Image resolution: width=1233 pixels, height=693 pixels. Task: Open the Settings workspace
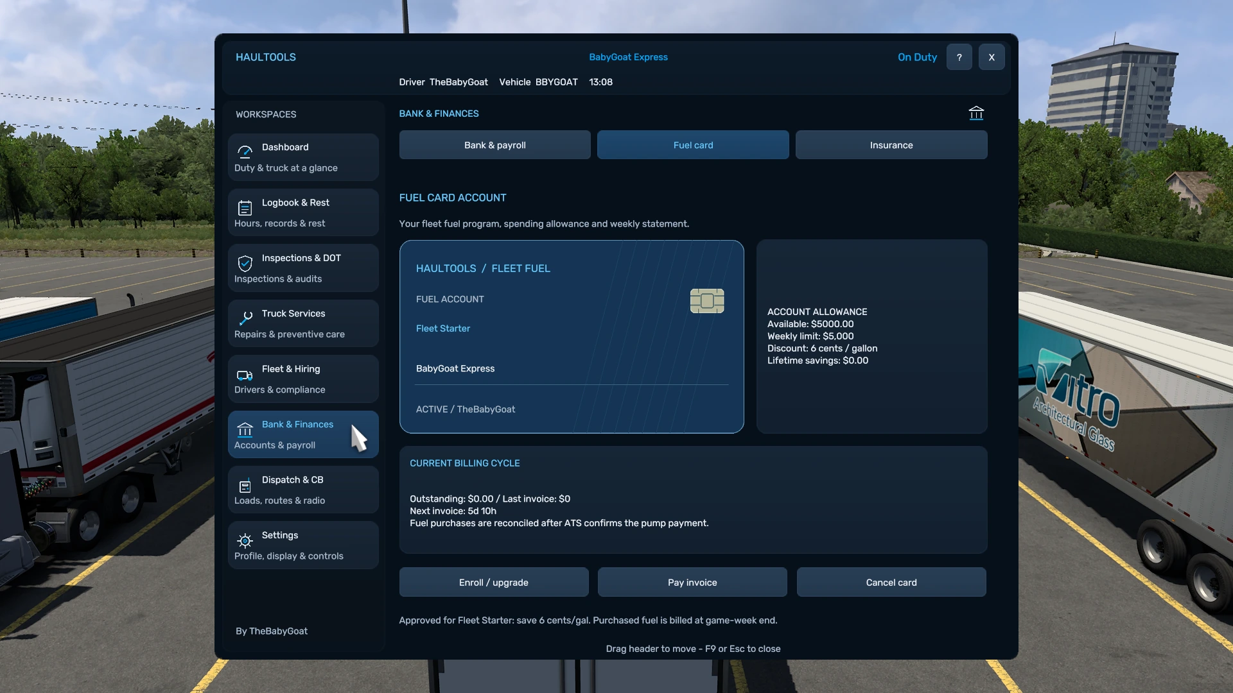point(303,545)
